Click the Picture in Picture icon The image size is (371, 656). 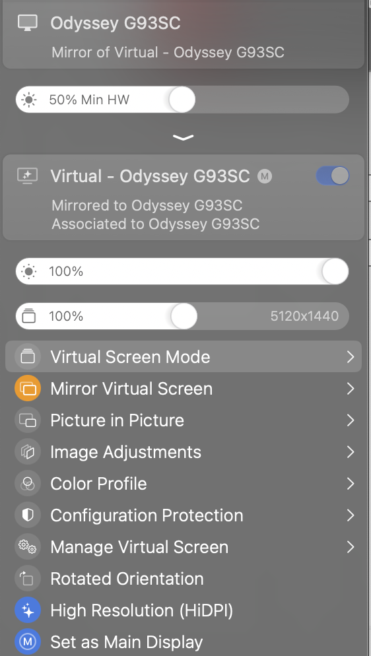tap(28, 420)
